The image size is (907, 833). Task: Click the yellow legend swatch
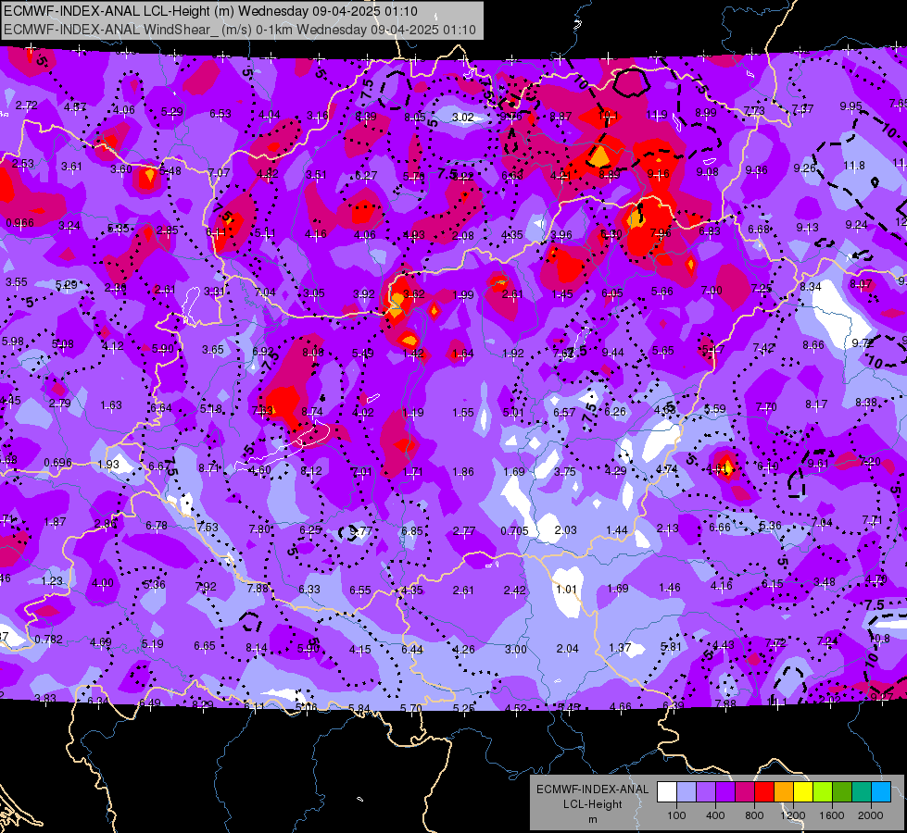(803, 792)
